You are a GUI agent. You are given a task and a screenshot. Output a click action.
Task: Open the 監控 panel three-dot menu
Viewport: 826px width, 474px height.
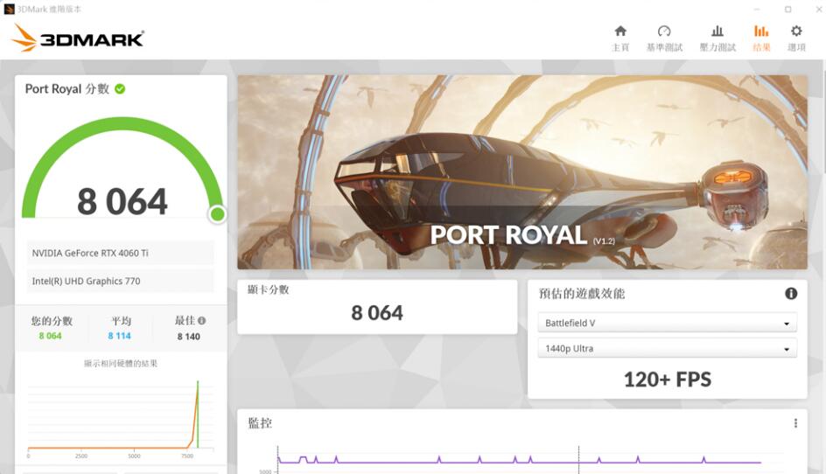[x=795, y=423]
